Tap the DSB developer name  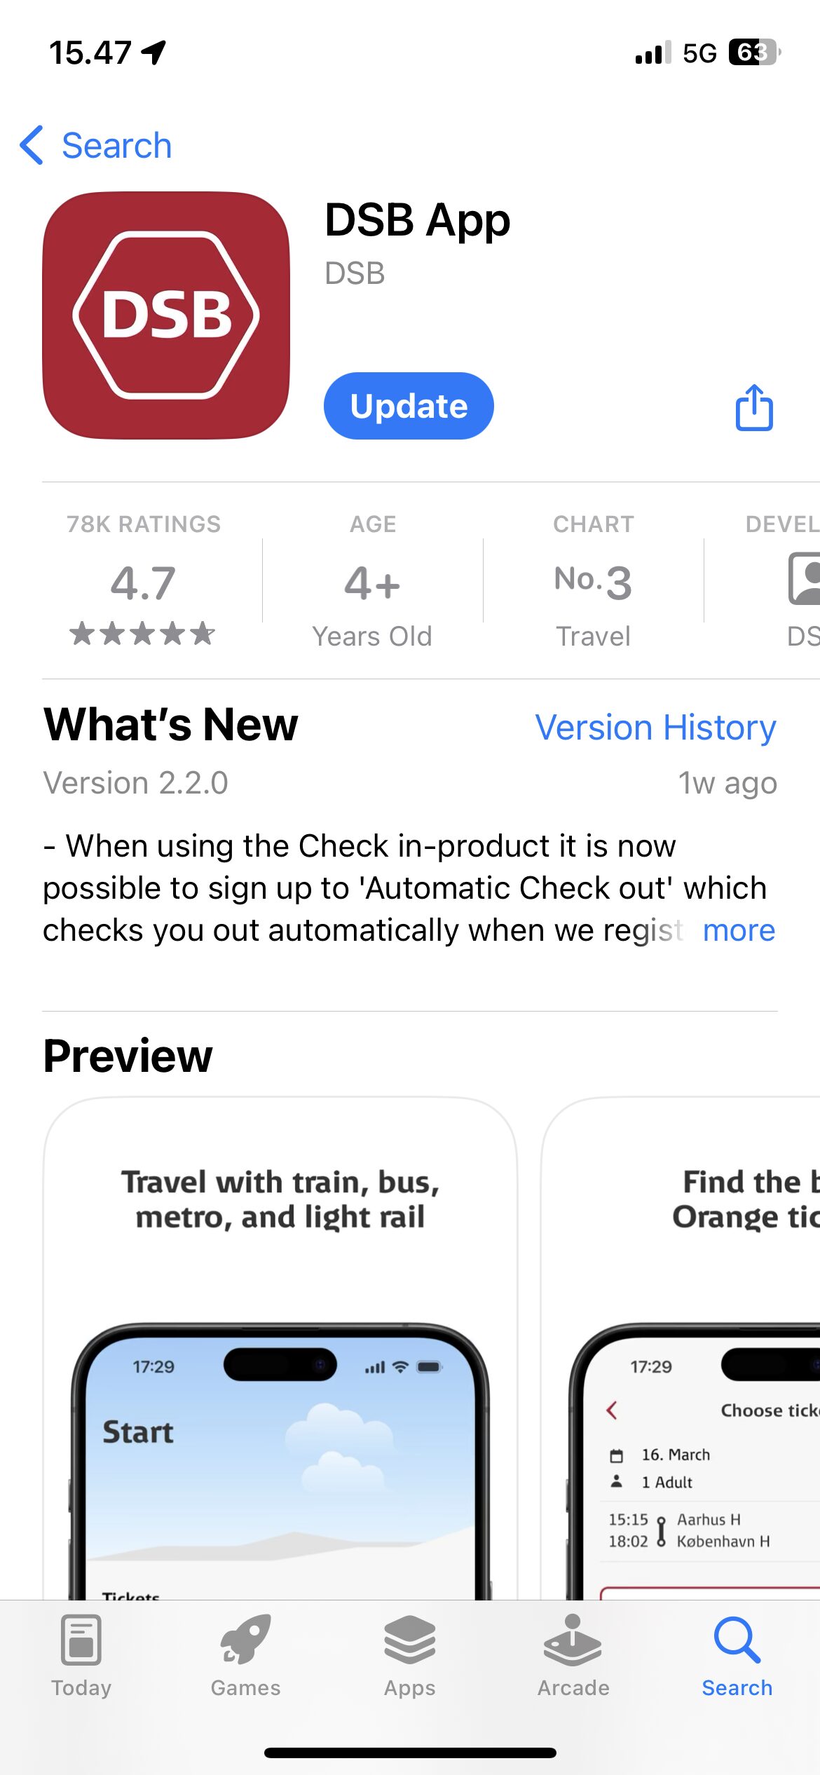[x=355, y=273]
